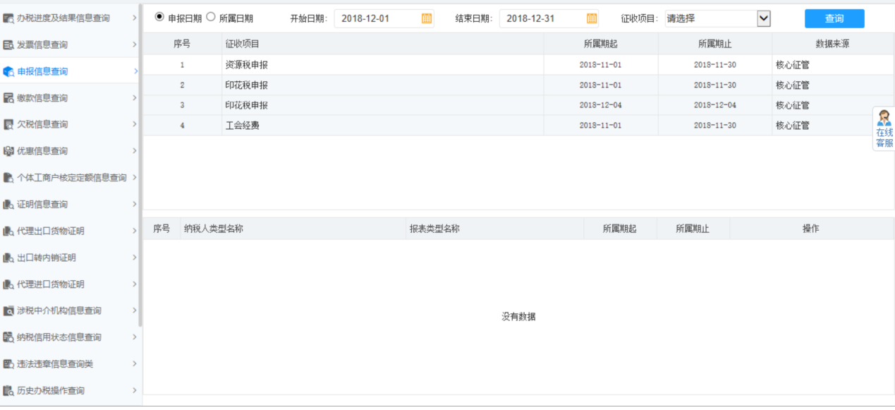The height and width of the screenshot is (410, 895).
Task: Open the 历史办税操作查询 menu item
Action: (x=51, y=390)
